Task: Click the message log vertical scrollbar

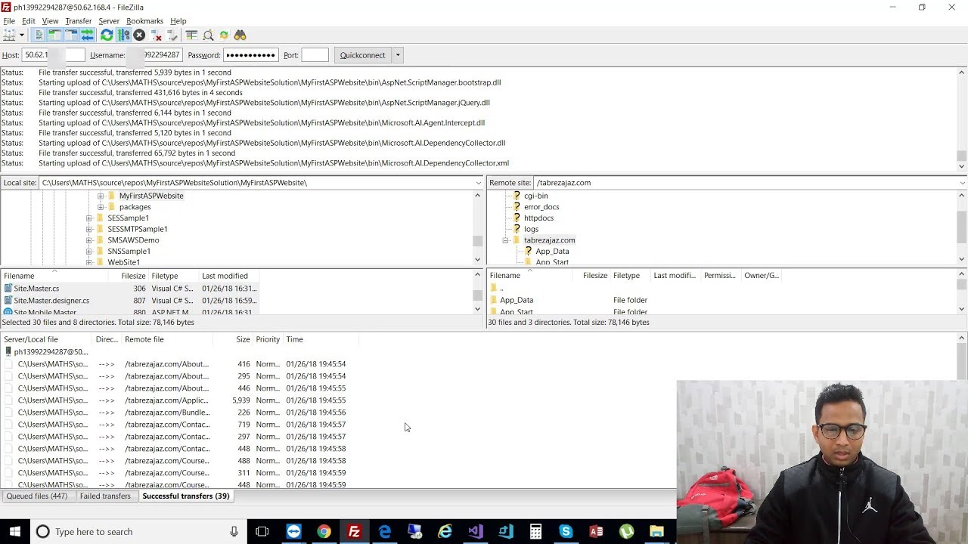Action: pyautogui.click(x=962, y=119)
